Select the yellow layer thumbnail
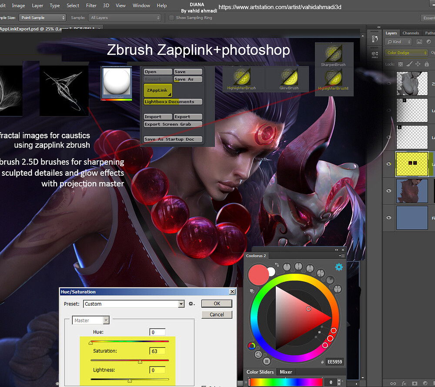 [412, 164]
